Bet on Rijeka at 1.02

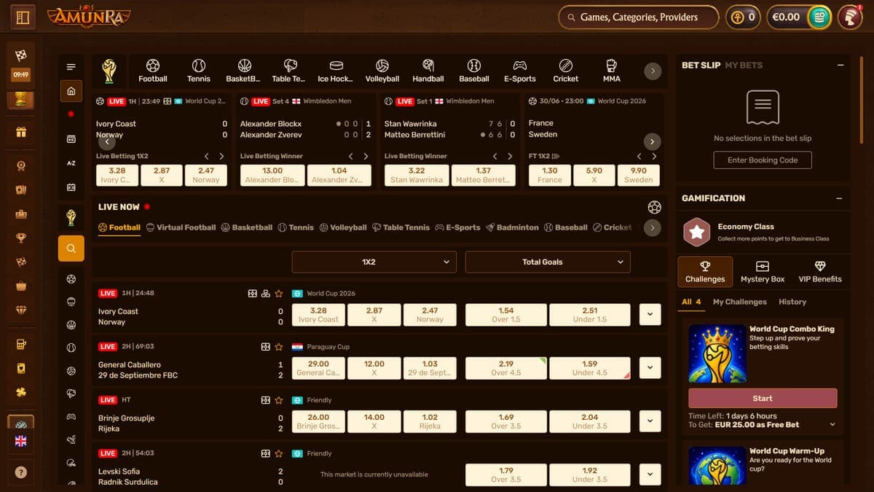pos(430,421)
